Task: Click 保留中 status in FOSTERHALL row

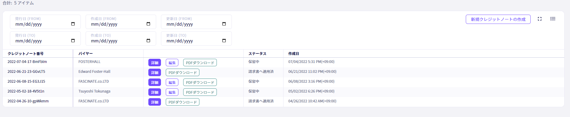Action: click(x=254, y=62)
